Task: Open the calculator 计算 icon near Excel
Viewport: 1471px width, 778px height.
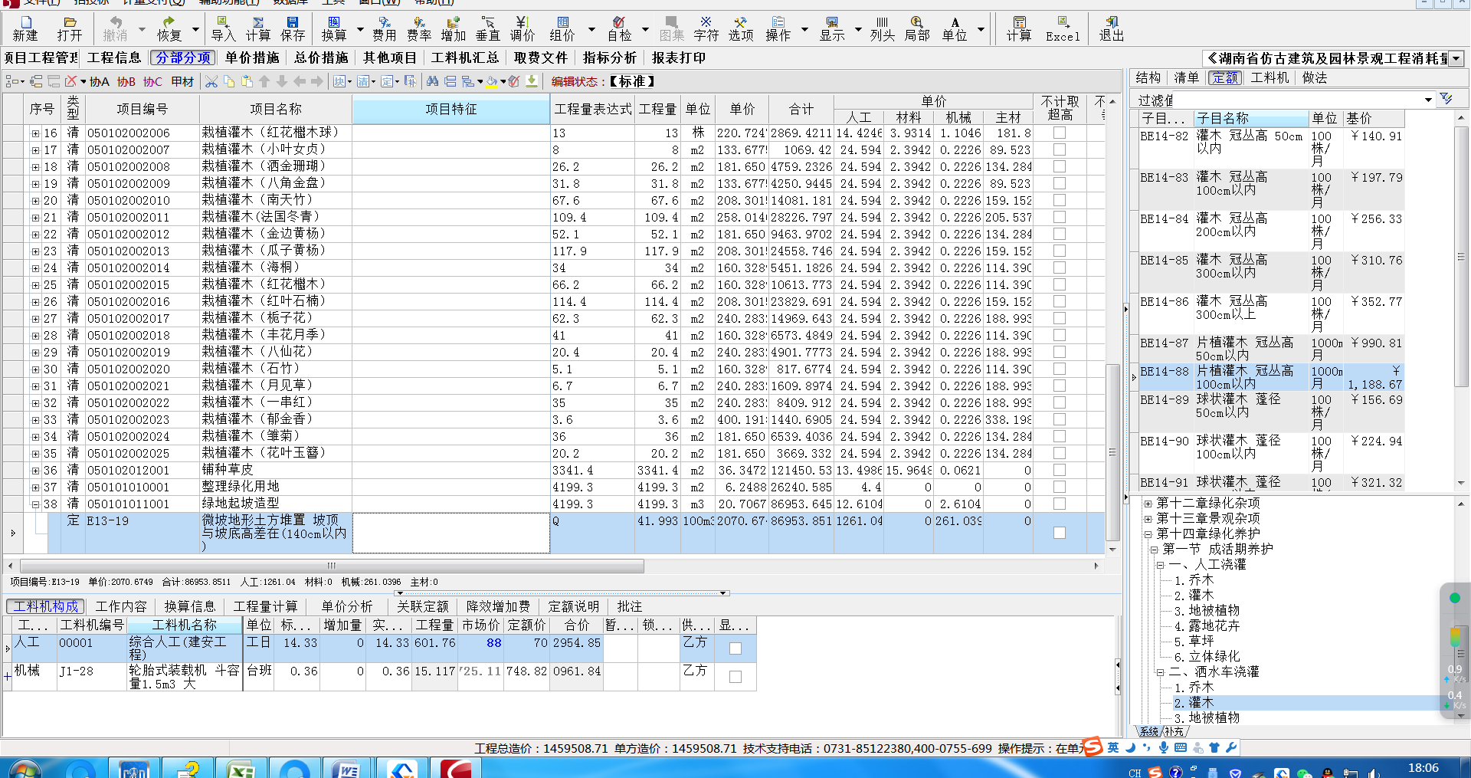Action: (x=1019, y=28)
